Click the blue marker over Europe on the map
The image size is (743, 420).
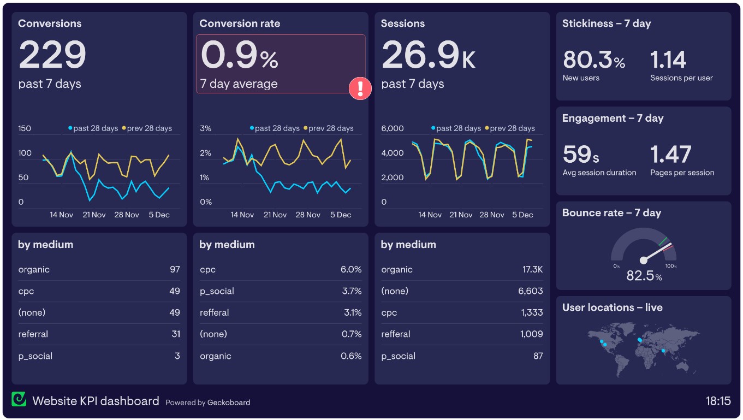[x=639, y=339]
